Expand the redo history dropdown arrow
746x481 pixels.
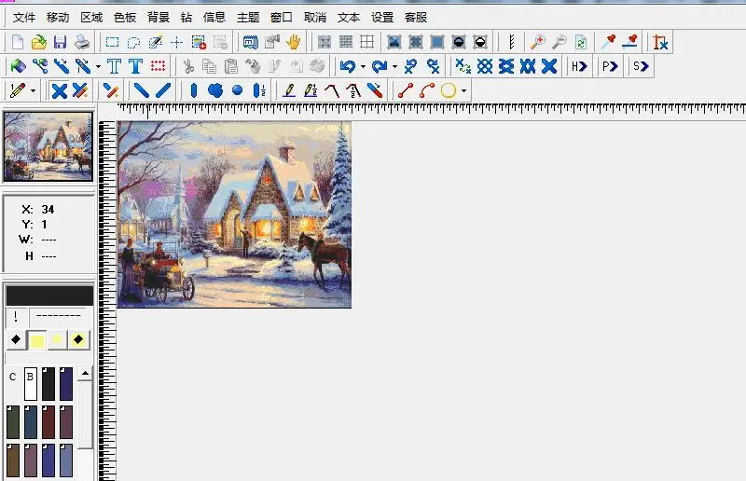394,66
